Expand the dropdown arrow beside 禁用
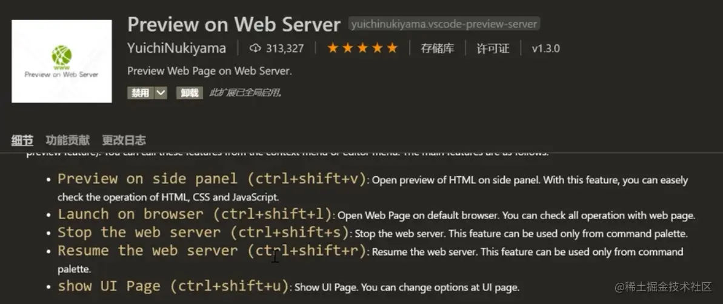The height and width of the screenshot is (304, 723). click(161, 93)
